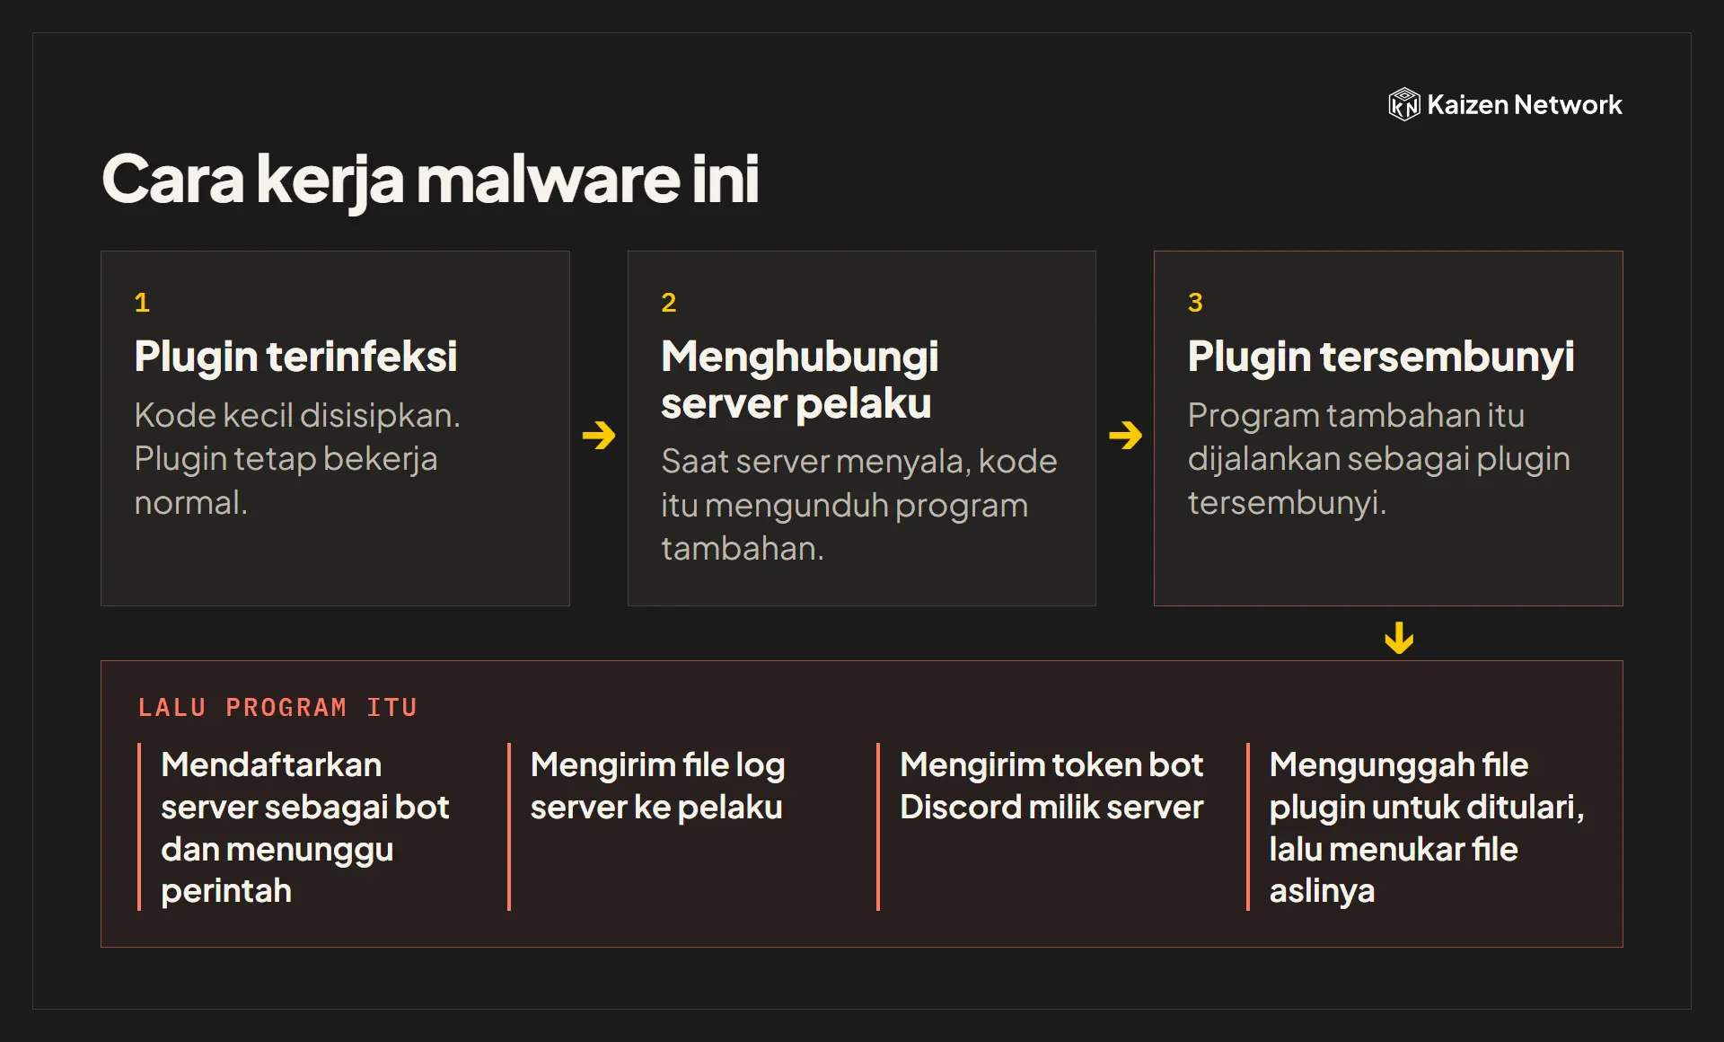
Task: Click the 'Plugin terinfeksi' heading
Action: (x=295, y=357)
